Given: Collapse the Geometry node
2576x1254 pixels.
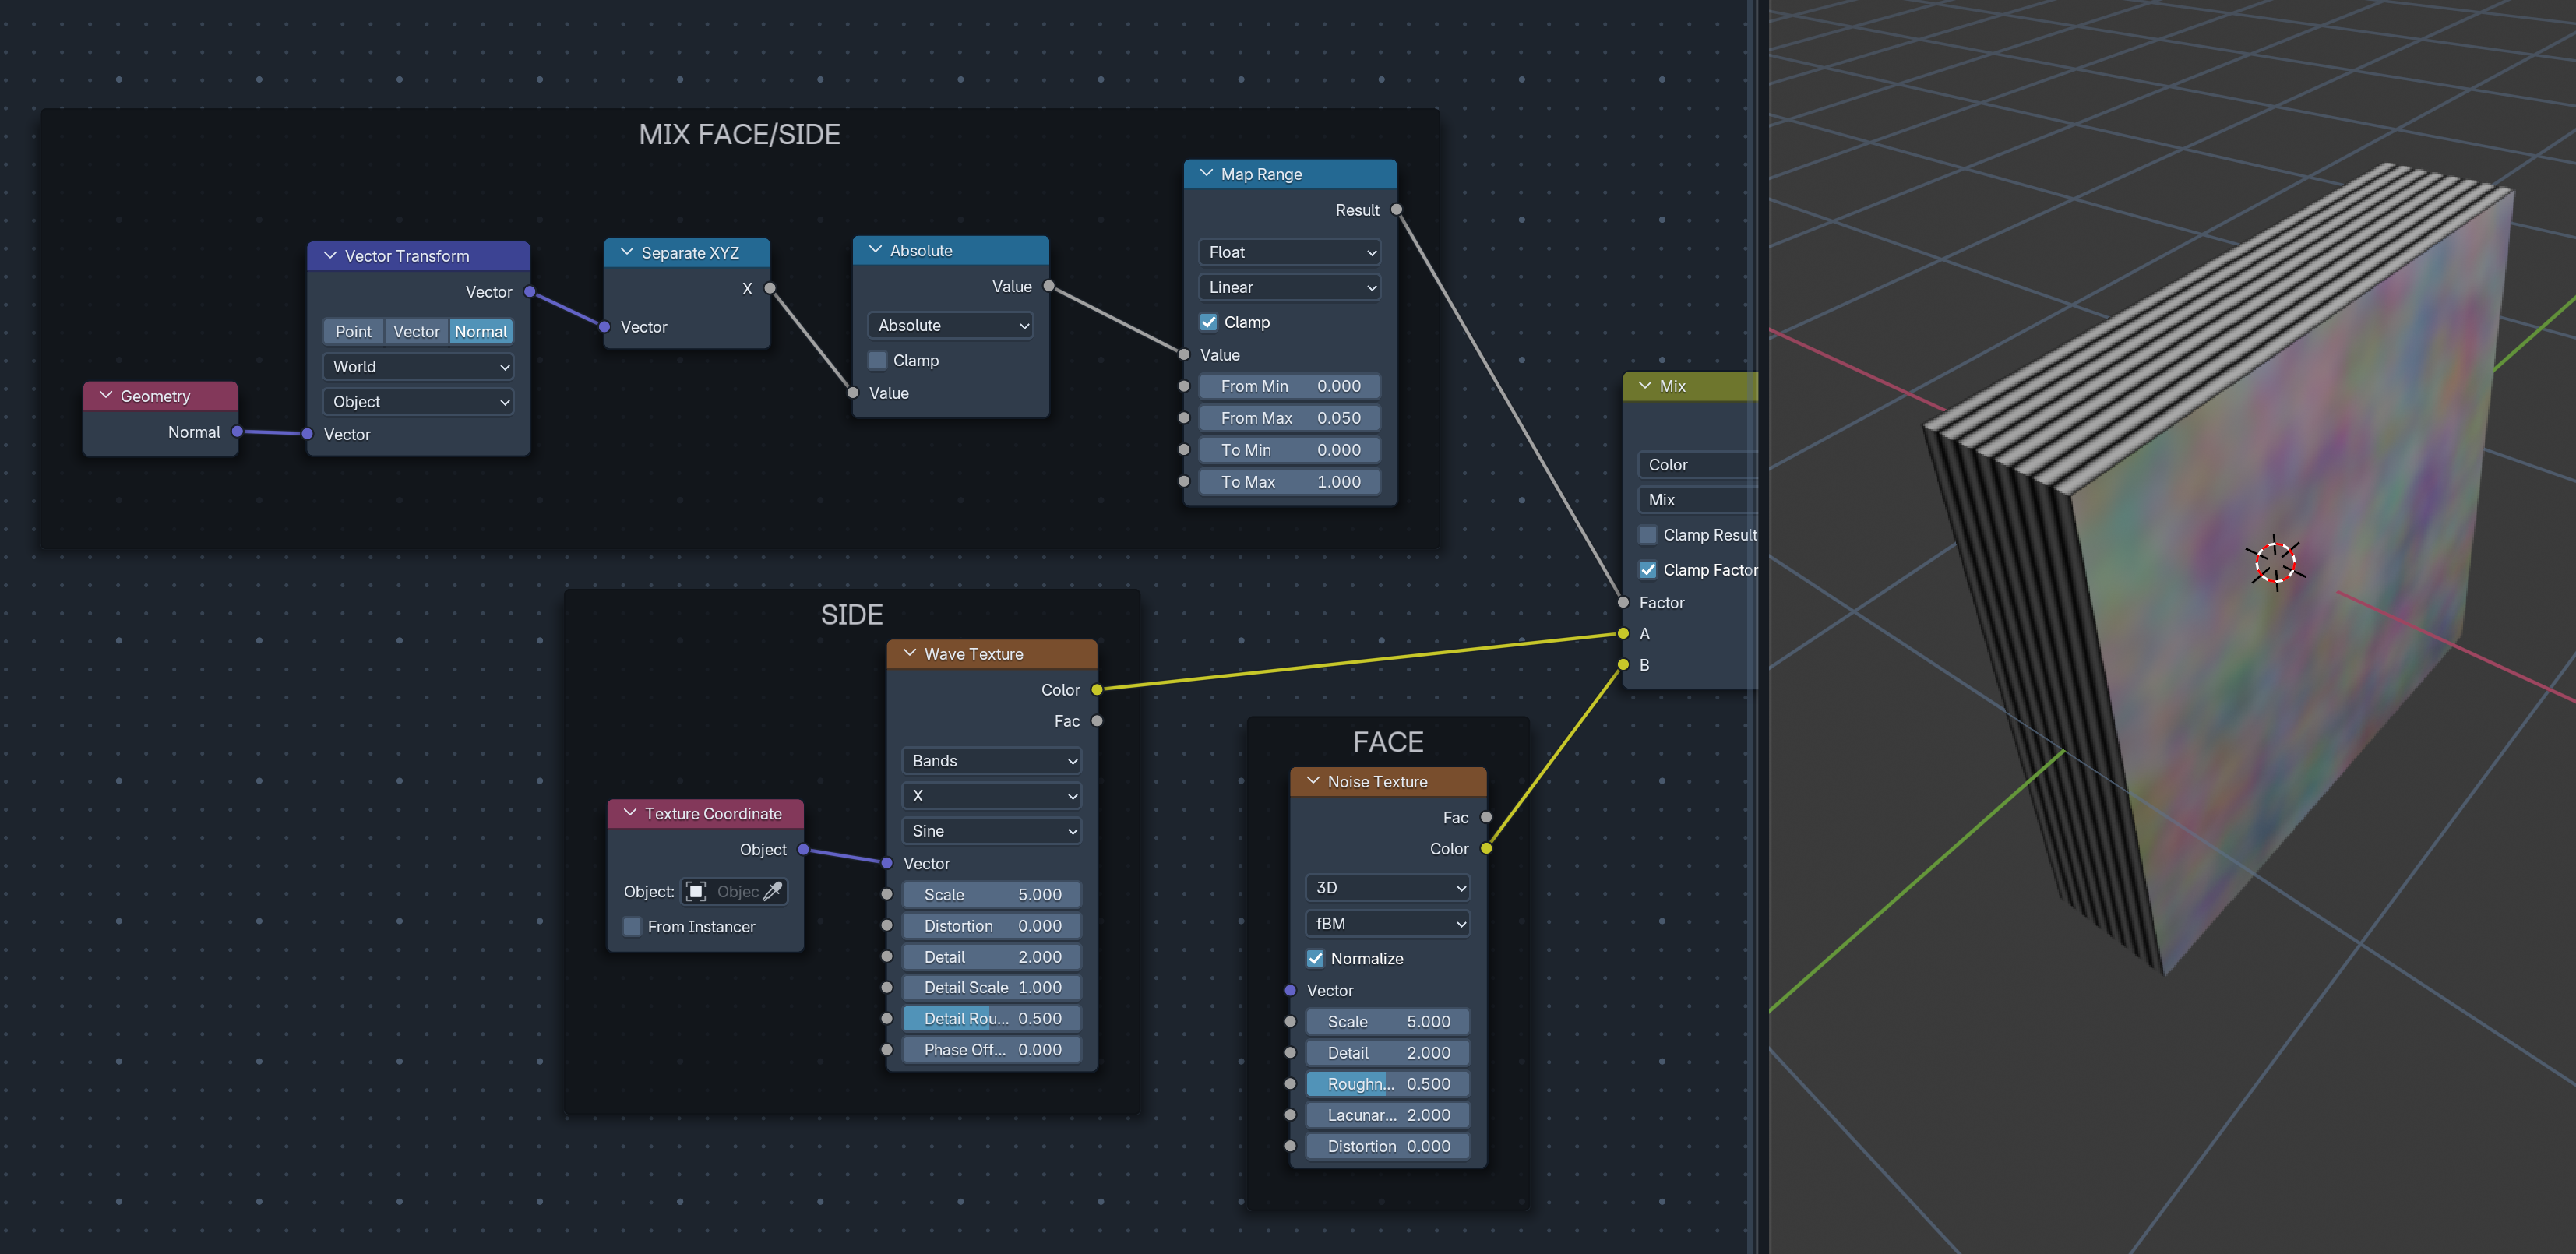Looking at the screenshot, I should point(106,395).
